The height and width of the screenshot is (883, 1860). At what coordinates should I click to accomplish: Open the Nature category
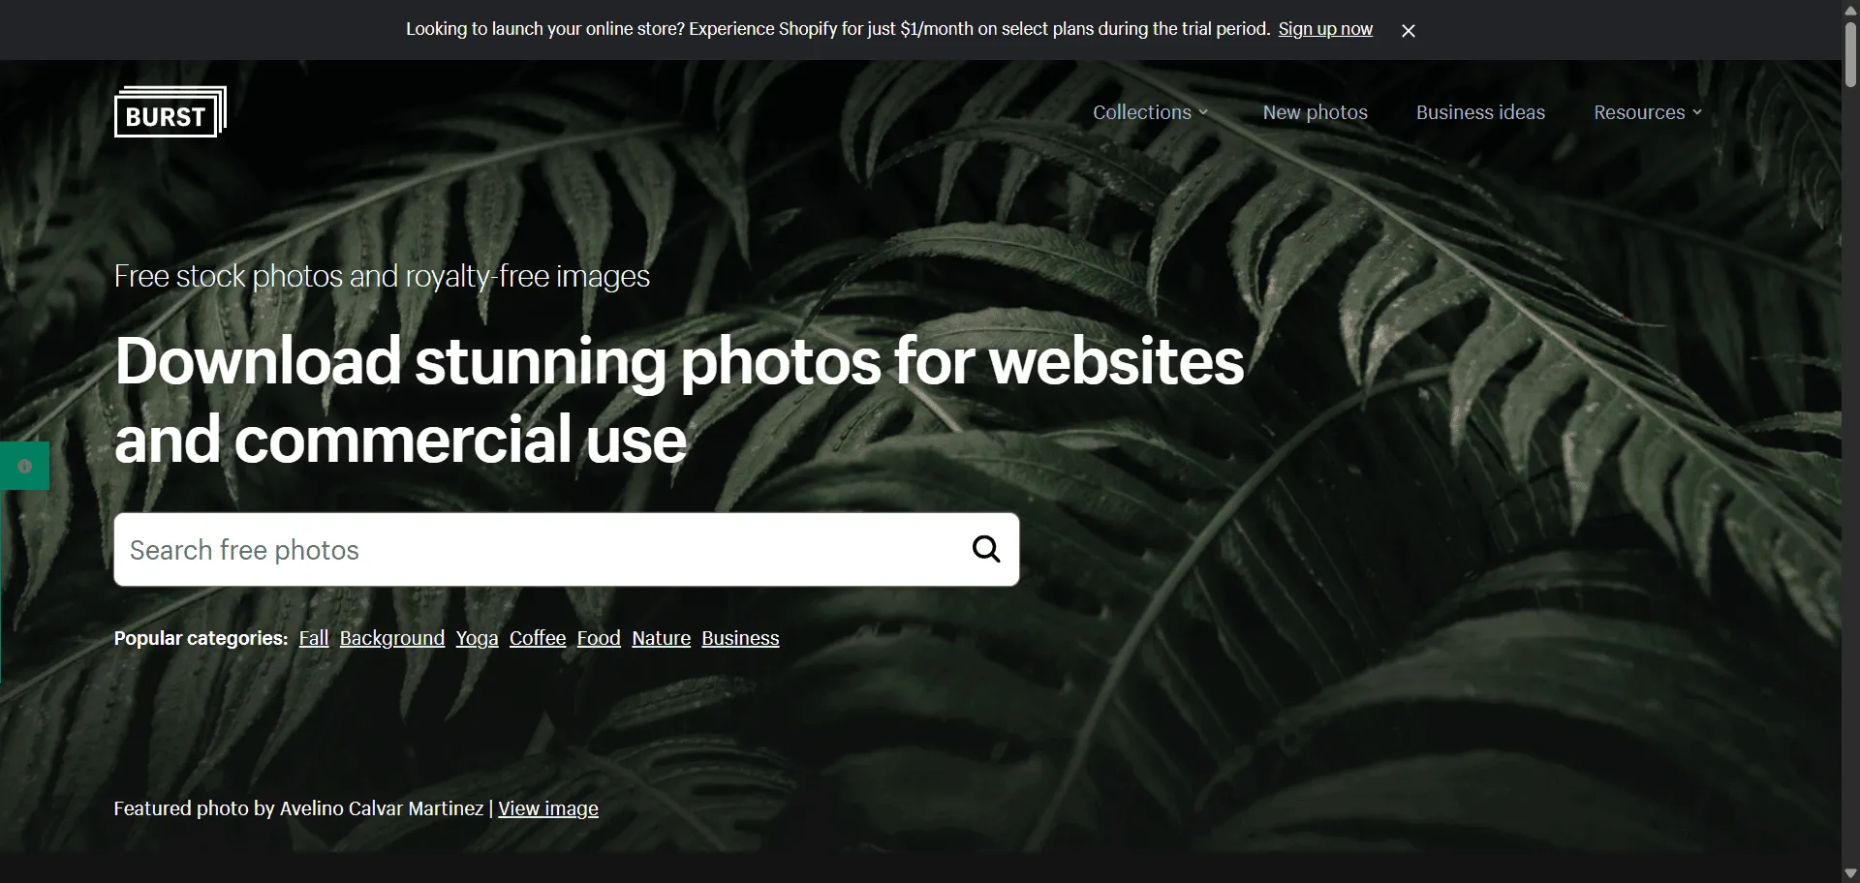pyautogui.click(x=661, y=638)
